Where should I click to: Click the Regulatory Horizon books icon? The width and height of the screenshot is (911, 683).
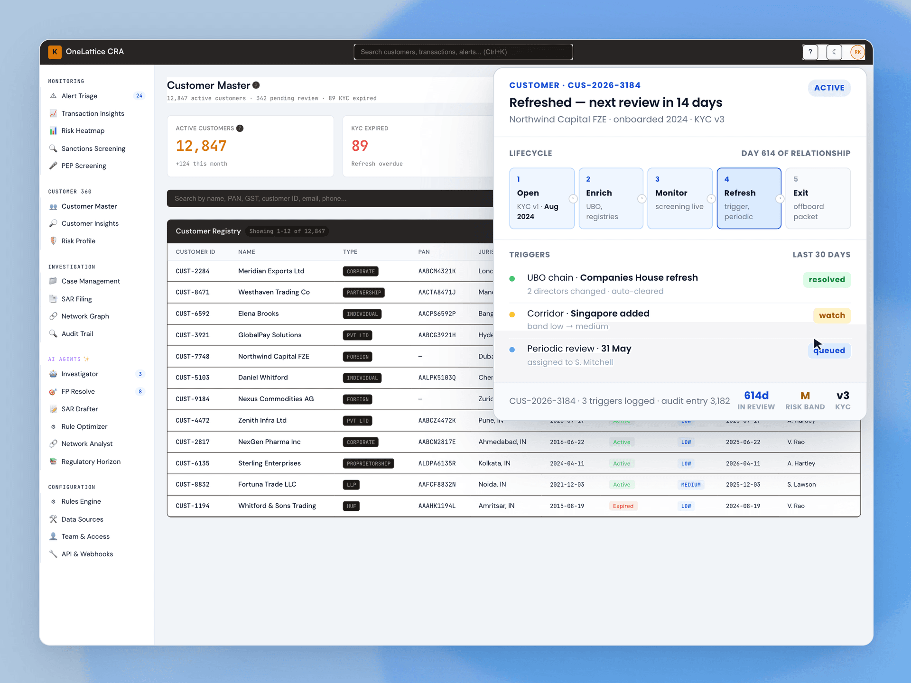(x=53, y=461)
